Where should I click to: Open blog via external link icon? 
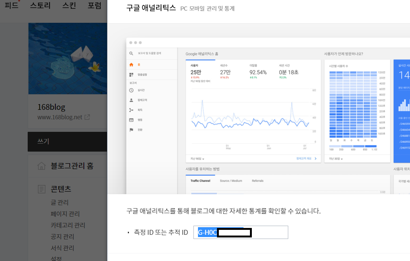[x=87, y=117]
